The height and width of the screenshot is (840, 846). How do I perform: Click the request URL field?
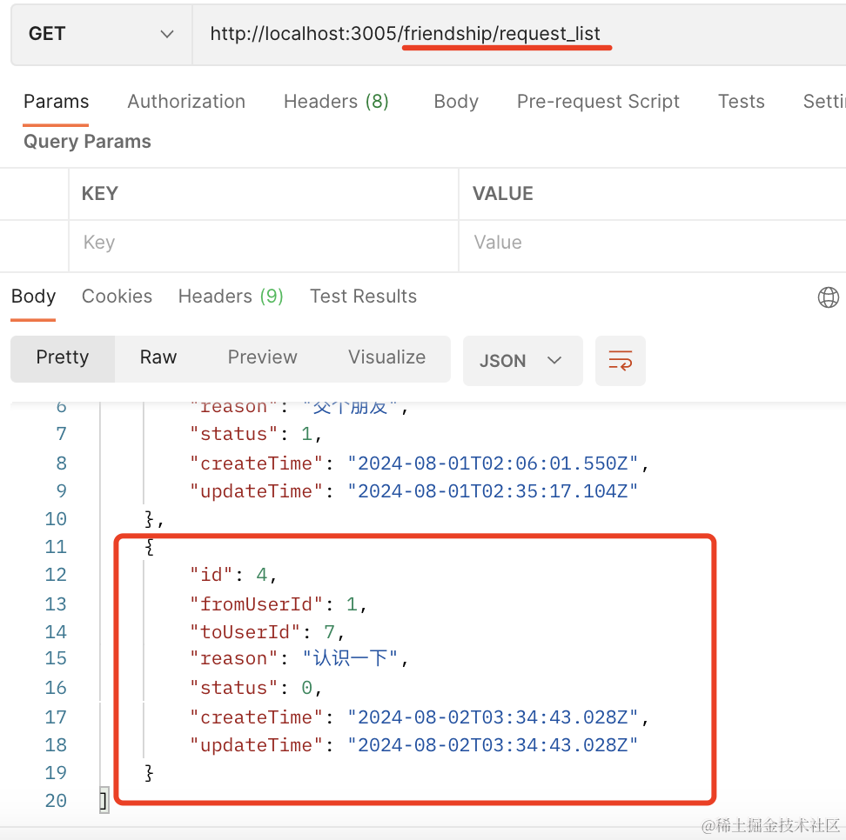coord(514,34)
